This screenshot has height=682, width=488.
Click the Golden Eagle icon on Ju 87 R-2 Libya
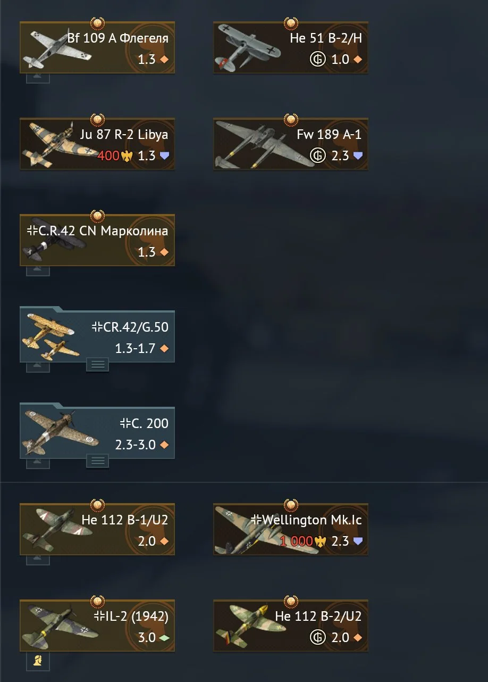point(126,156)
